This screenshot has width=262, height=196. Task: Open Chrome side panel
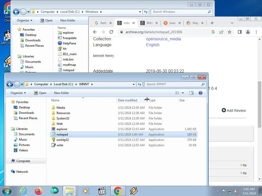[x=239, y=32]
